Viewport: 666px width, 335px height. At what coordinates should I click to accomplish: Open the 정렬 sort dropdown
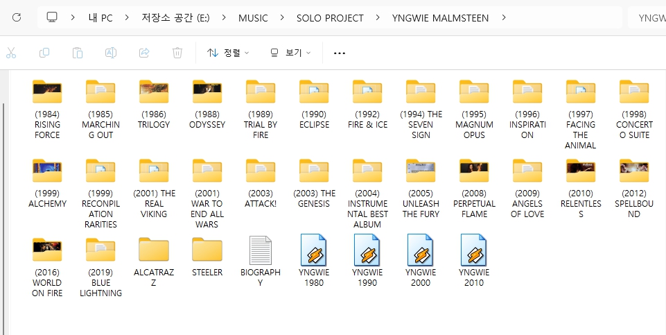coord(228,53)
